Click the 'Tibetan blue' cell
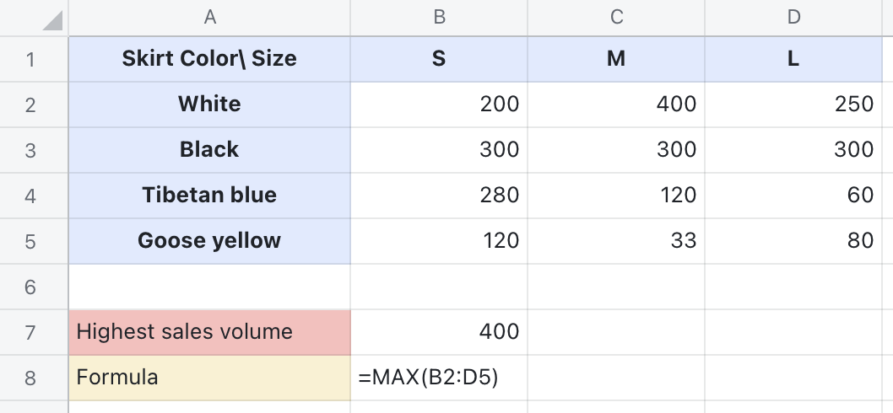 (x=209, y=196)
